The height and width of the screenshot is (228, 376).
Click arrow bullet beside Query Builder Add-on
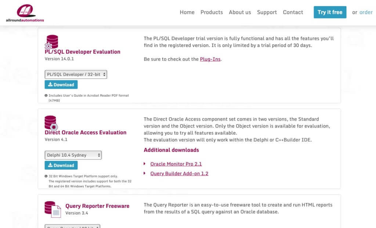point(145,173)
